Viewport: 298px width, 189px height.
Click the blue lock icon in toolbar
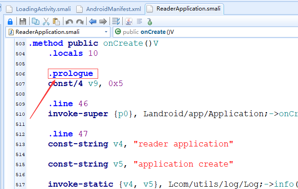10,22
